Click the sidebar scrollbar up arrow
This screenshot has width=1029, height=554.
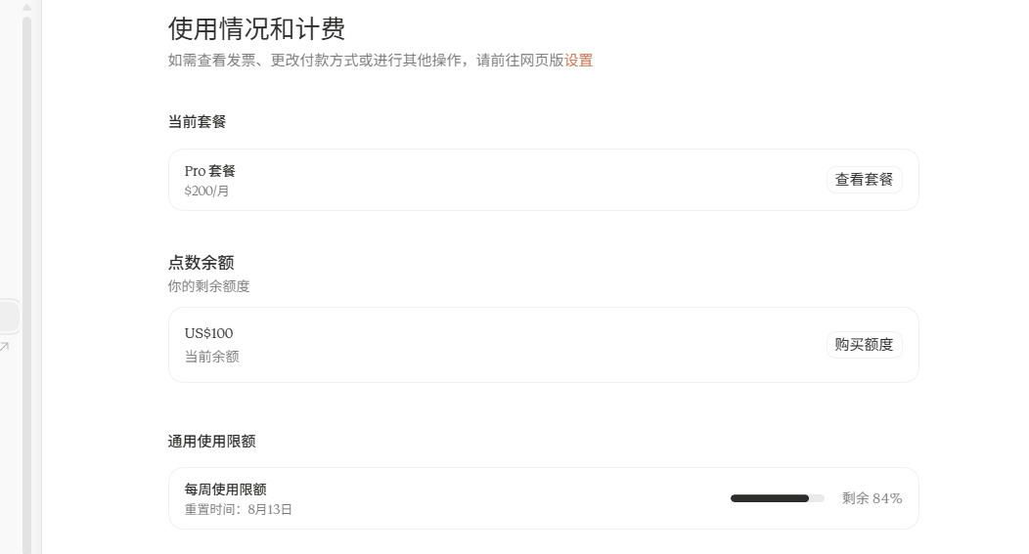click(x=27, y=8)
